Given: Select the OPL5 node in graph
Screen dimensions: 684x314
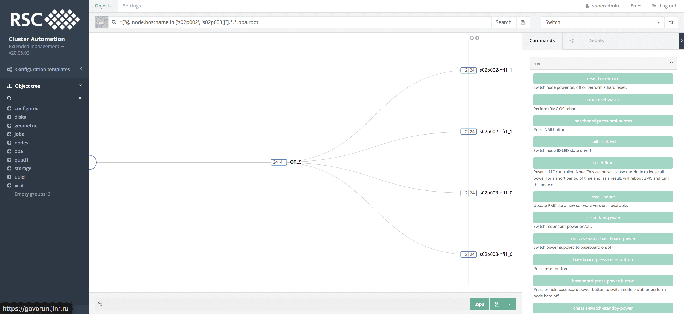Looking at the screenshot, I should point(296,162).
